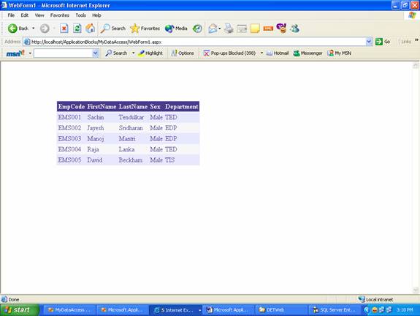Open the Back history dropdown arrow
The height and width of the screenshot is (316, 420).
tap(34, 29)
